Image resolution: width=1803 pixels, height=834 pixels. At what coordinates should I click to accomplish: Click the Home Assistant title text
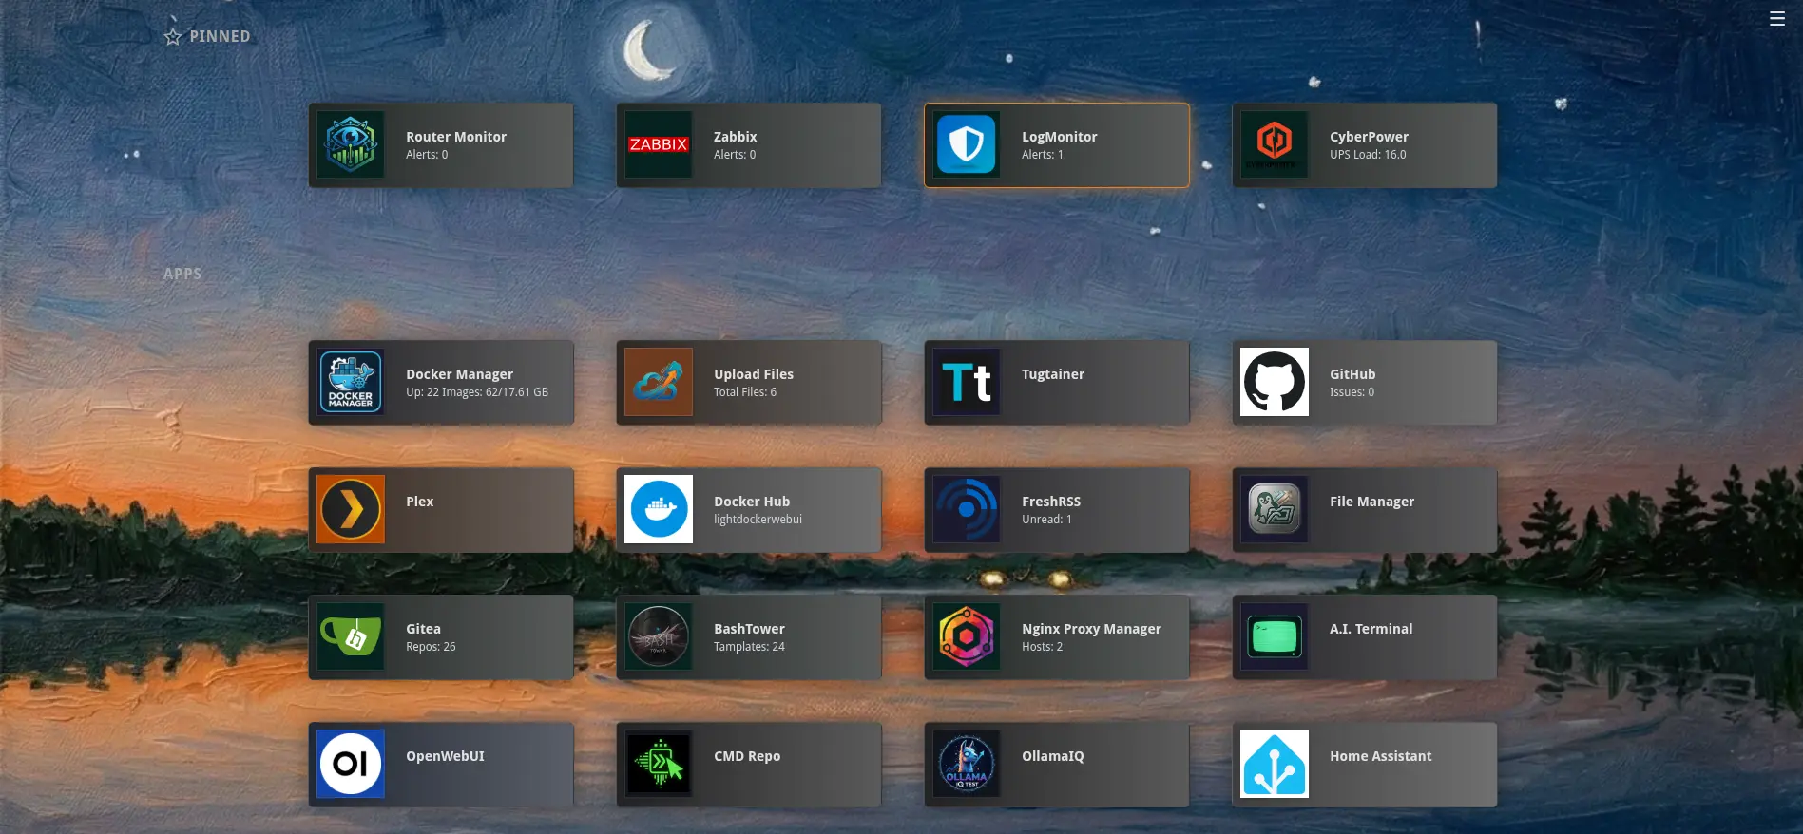click(1380, 756)
